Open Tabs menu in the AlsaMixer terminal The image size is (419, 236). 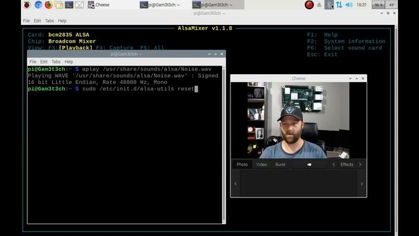pyautogui.click(x=49, y=20)
